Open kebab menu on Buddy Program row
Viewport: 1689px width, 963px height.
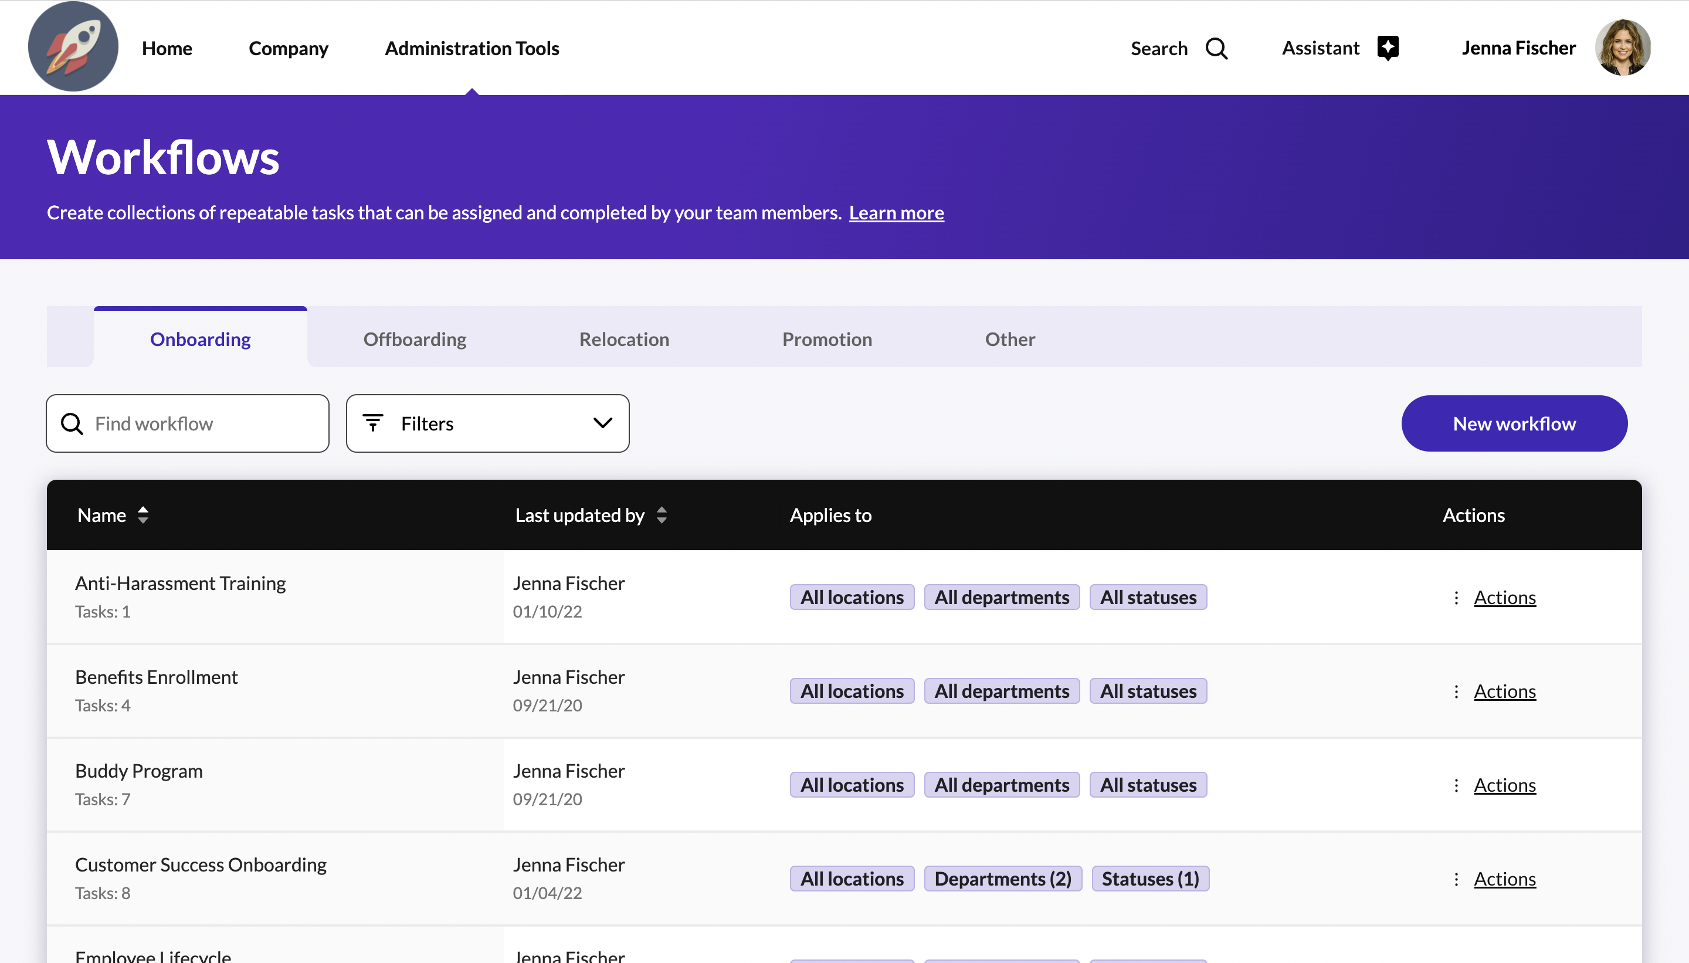click(1456, 785)
